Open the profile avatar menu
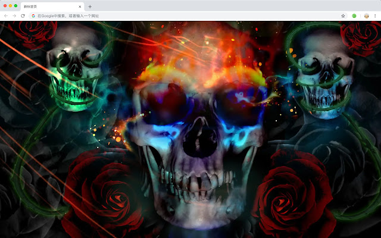Screen dimensions: 381x238 (367, 16)
